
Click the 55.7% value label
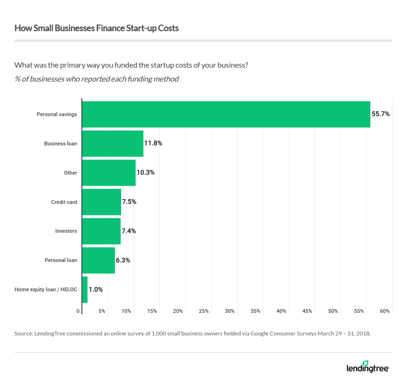(x=380, y=114)
